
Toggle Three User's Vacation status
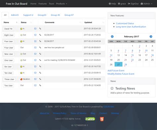(25, 79)
